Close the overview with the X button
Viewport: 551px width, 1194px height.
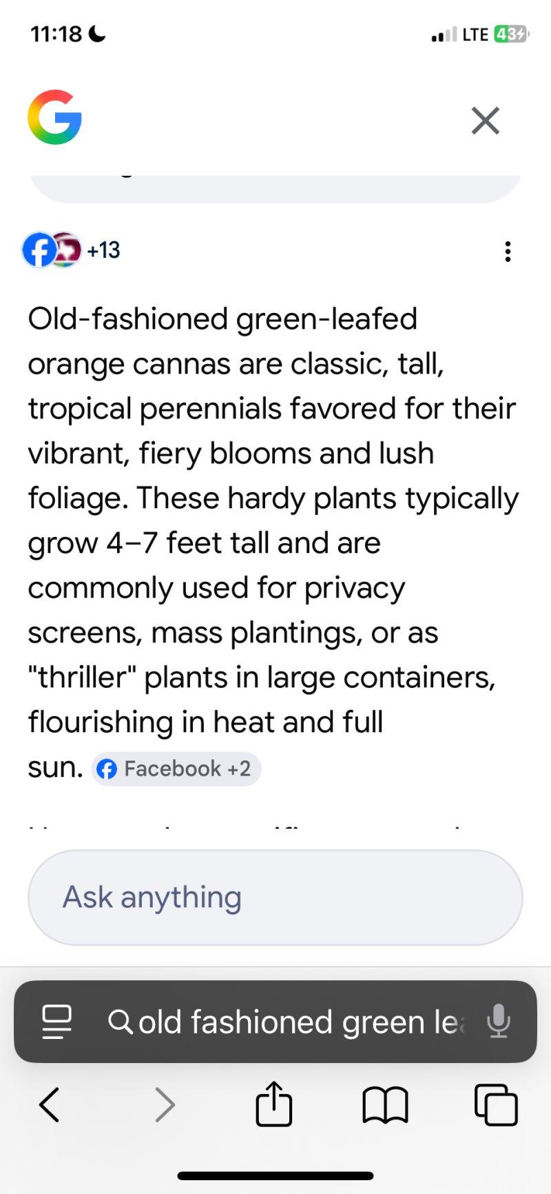click(485, 121)
